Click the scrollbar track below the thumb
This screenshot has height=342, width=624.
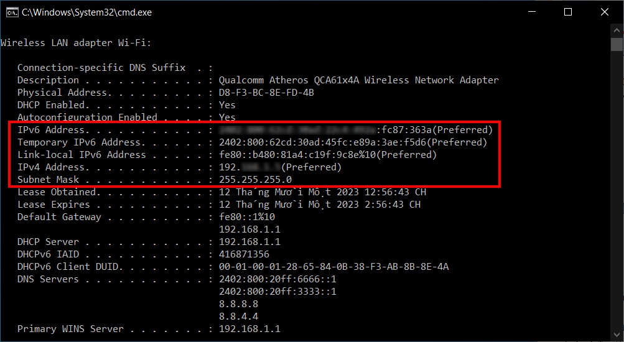coord(617,191)
